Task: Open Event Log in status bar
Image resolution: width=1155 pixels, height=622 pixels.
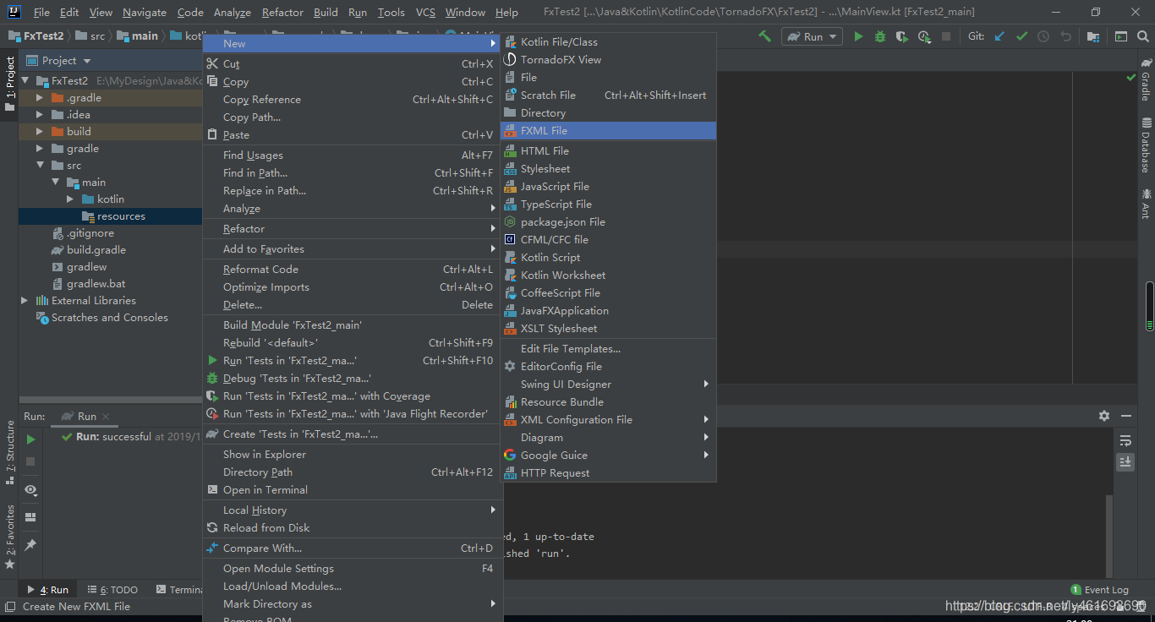Action: [1100, 590]
